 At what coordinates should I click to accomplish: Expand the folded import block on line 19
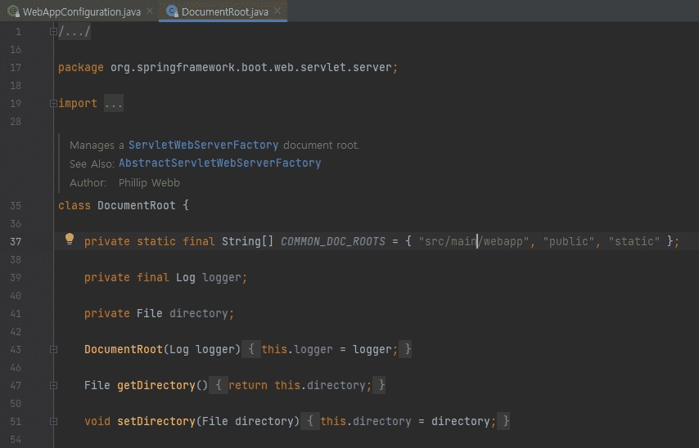[x=53, y=103]
